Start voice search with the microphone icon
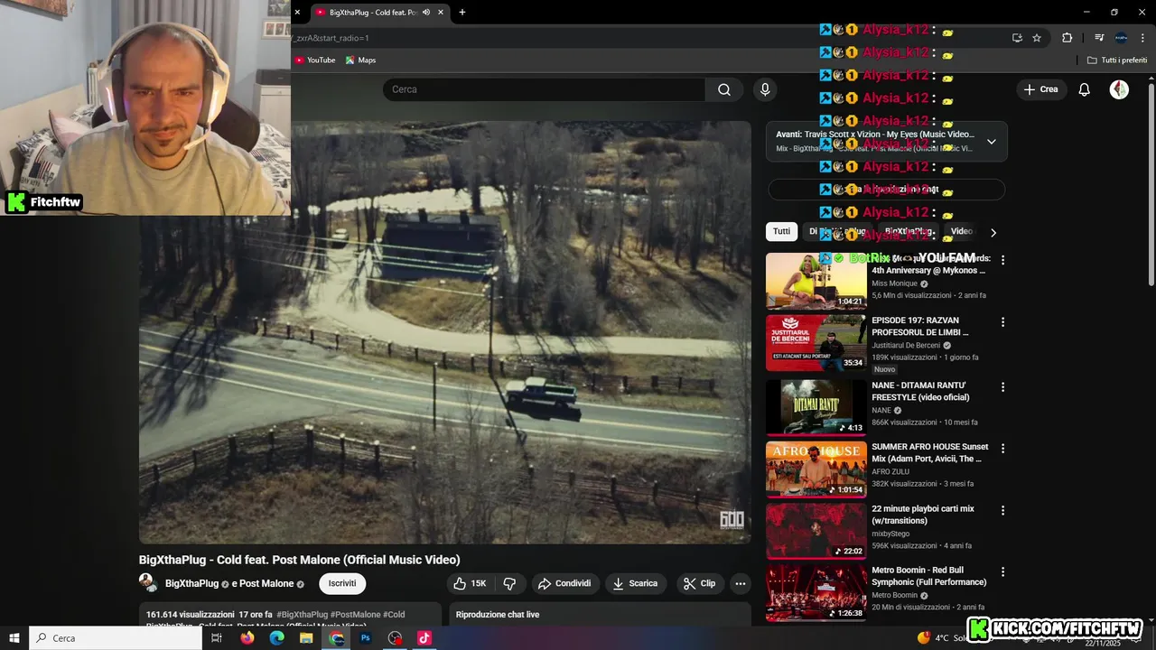This screenshot has height=650, width=1156. (765, 89)
